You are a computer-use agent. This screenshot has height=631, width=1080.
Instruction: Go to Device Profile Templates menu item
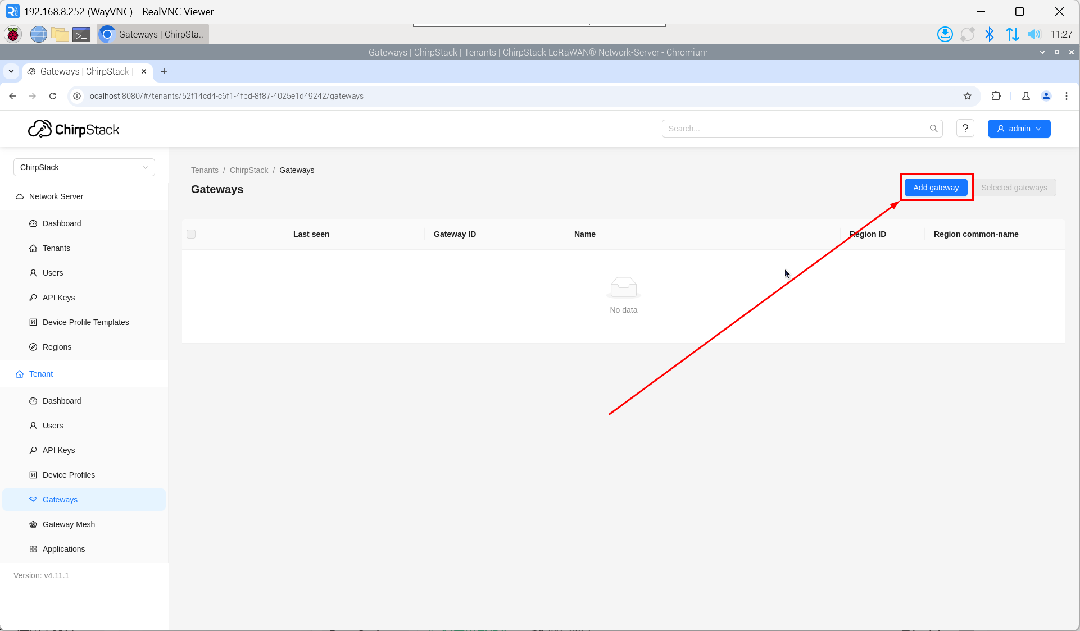point(85,322)
